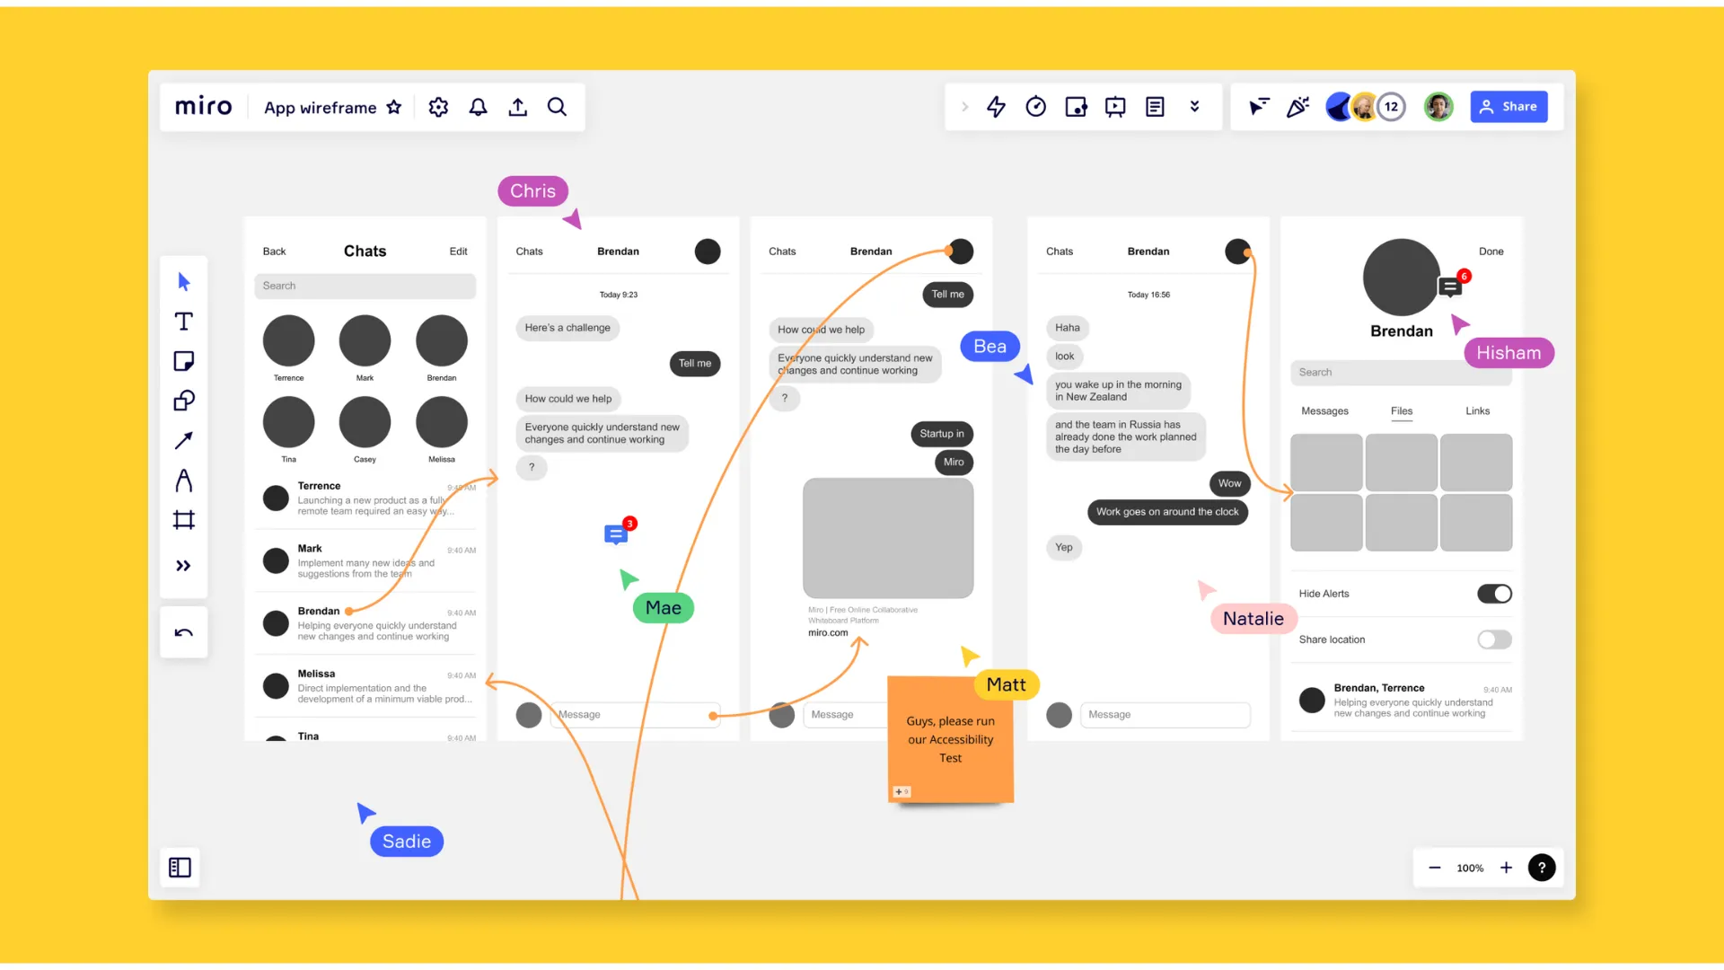Switch to the Links tab

click(x=1477, y=411)
